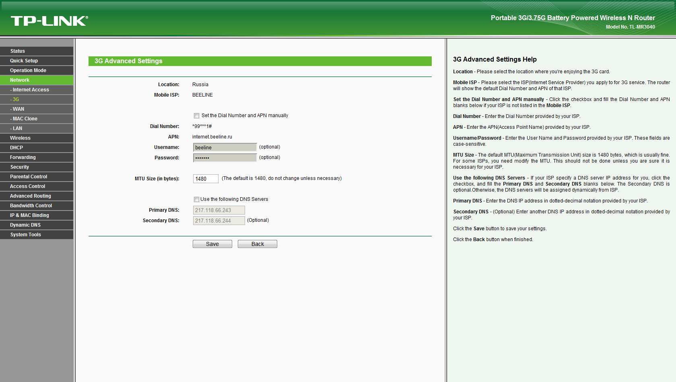Click the Username input field
Screen dimensions: 676x382
point(225,147)
